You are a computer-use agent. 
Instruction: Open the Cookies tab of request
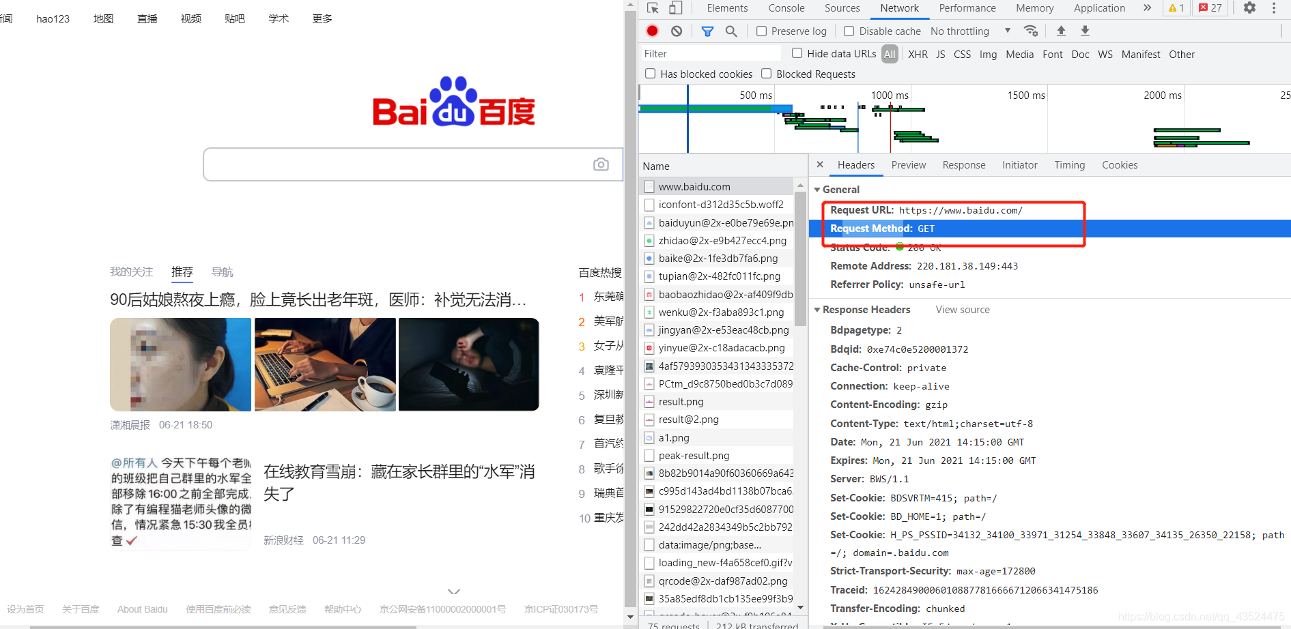coord(1120,165)
